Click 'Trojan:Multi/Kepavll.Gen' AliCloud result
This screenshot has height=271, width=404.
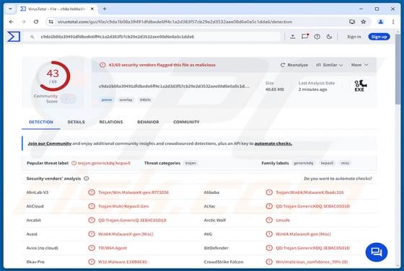123,206
